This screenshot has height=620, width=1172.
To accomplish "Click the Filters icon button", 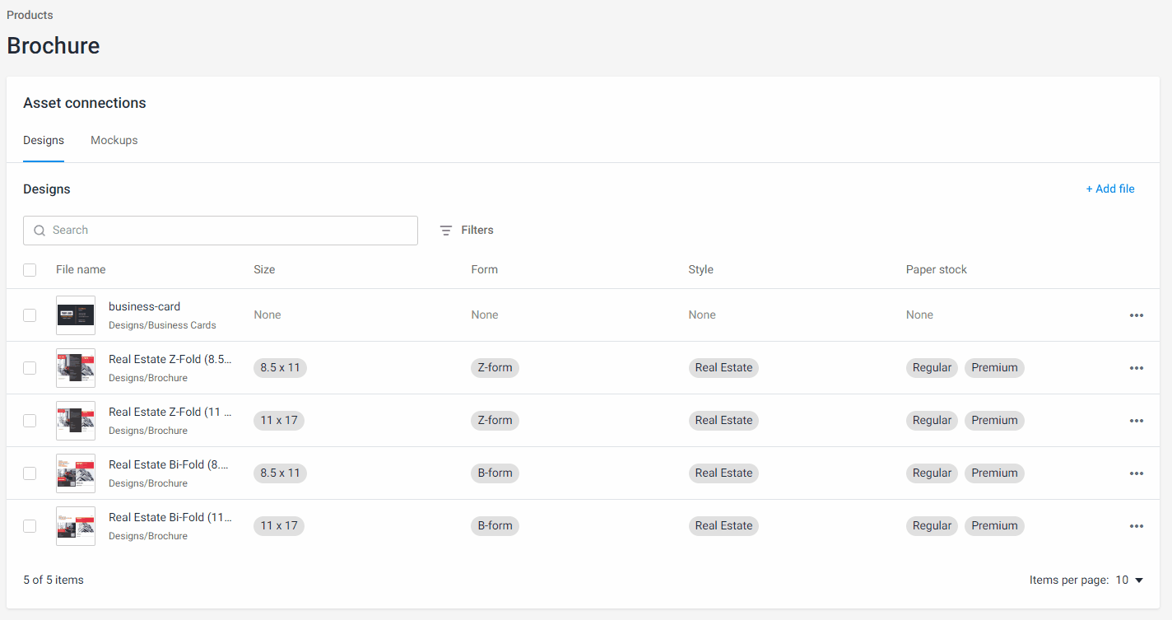I will (446, 231).
